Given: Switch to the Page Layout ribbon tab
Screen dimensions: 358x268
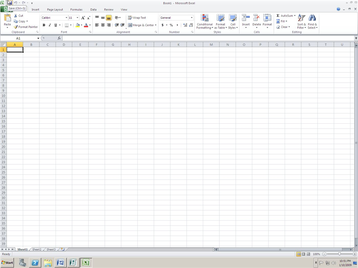Looking at the screenshot, I should pos(55,9).
